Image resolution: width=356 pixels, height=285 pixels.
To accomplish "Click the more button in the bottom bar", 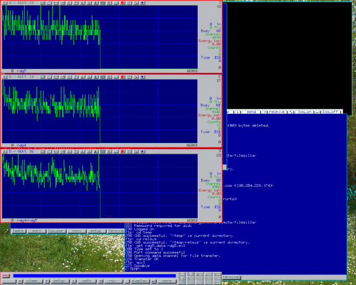I will point(167,281).
